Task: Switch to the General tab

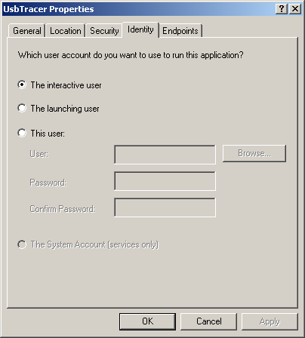Action: click(x=27, y=31)
